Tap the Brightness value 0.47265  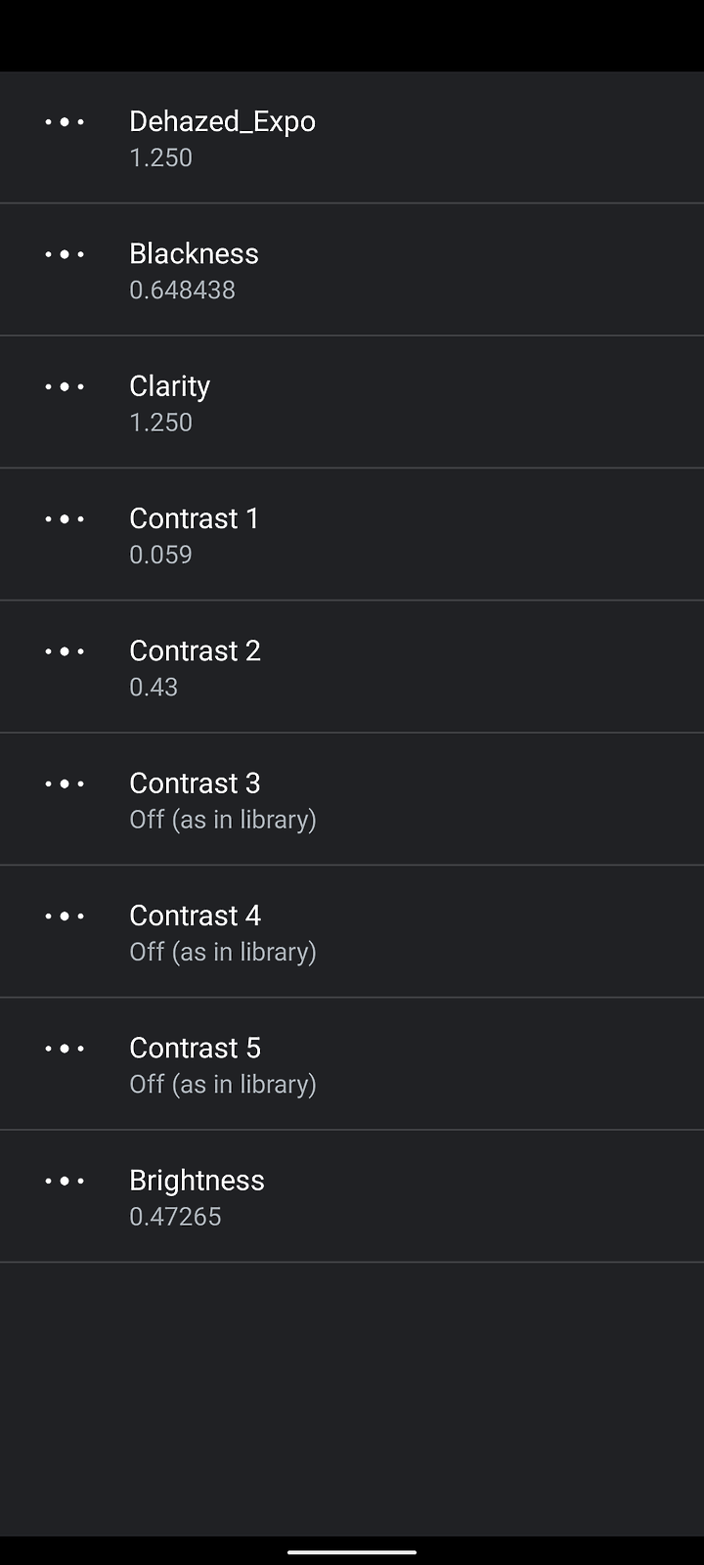tap(176, 1217)
